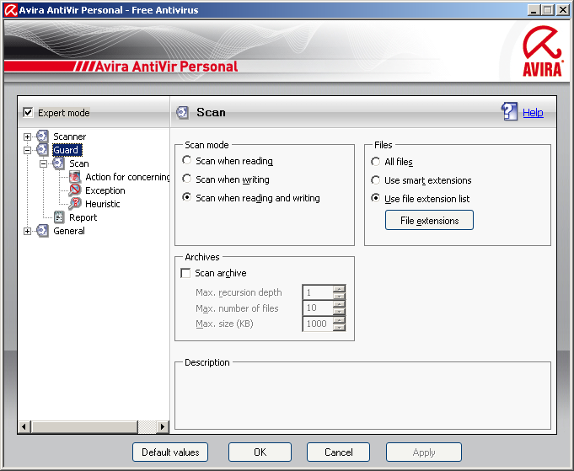Choose Use smart extensions option
The image size is (574, 471).
click(x=375, y=180)
